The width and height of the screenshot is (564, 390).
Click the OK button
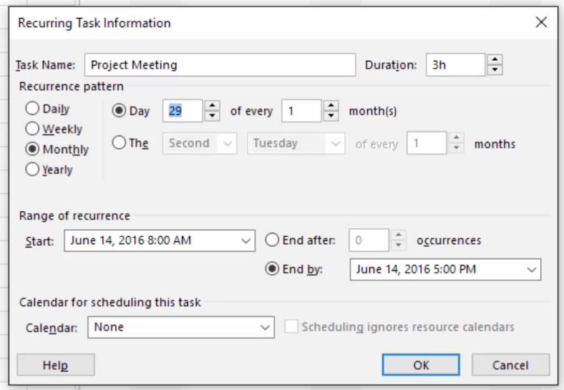tap(421, 365)
